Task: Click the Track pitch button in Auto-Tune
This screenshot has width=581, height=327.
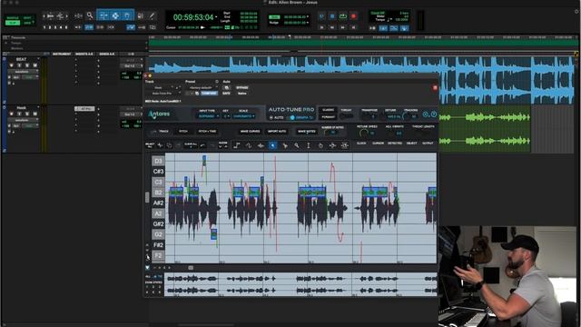Action: 161,131
